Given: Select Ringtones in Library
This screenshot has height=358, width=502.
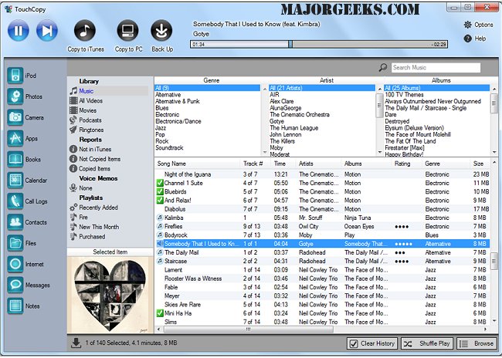Looking at the screenshot, I should click(x=91, y=130).
